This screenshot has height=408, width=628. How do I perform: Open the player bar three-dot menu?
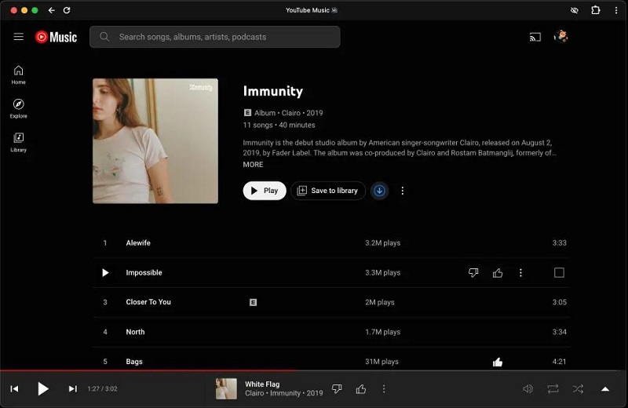(x=384, y=389)
